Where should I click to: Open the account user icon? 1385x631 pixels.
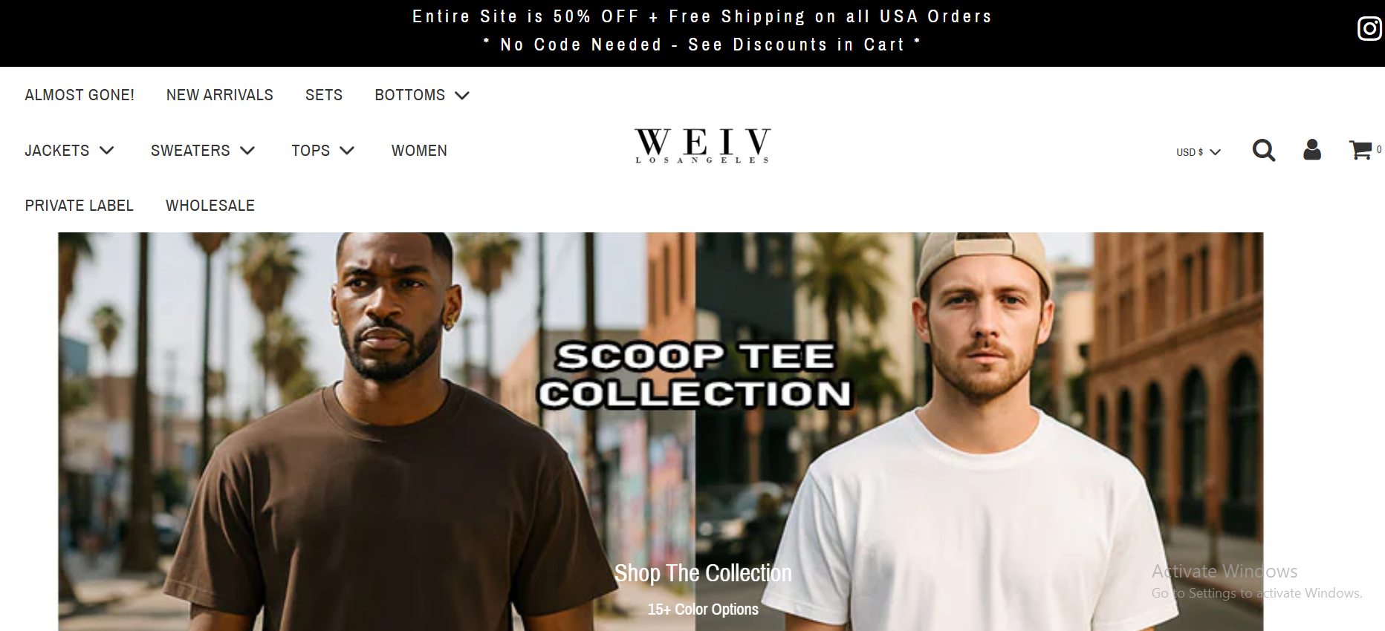point(1312,150)
